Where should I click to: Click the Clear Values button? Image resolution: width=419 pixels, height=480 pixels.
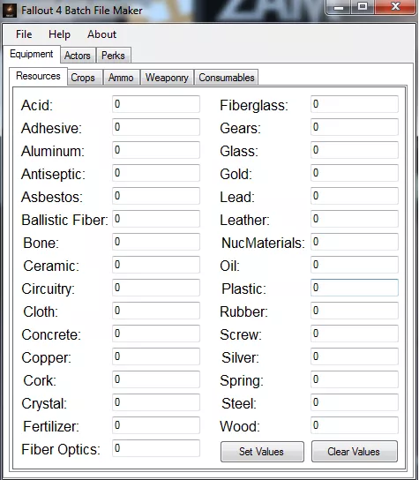355,452
